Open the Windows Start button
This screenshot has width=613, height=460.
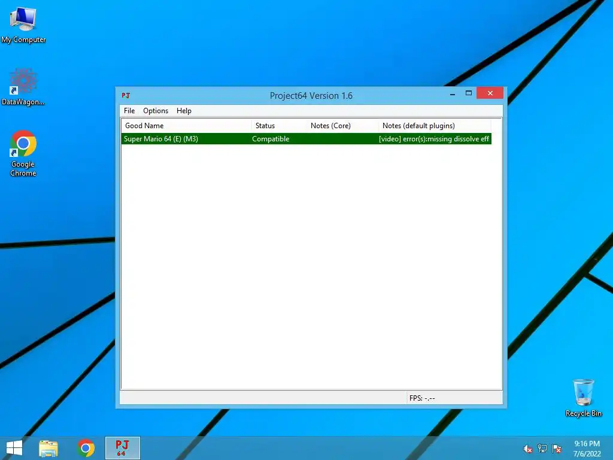(x=14, y=448)
